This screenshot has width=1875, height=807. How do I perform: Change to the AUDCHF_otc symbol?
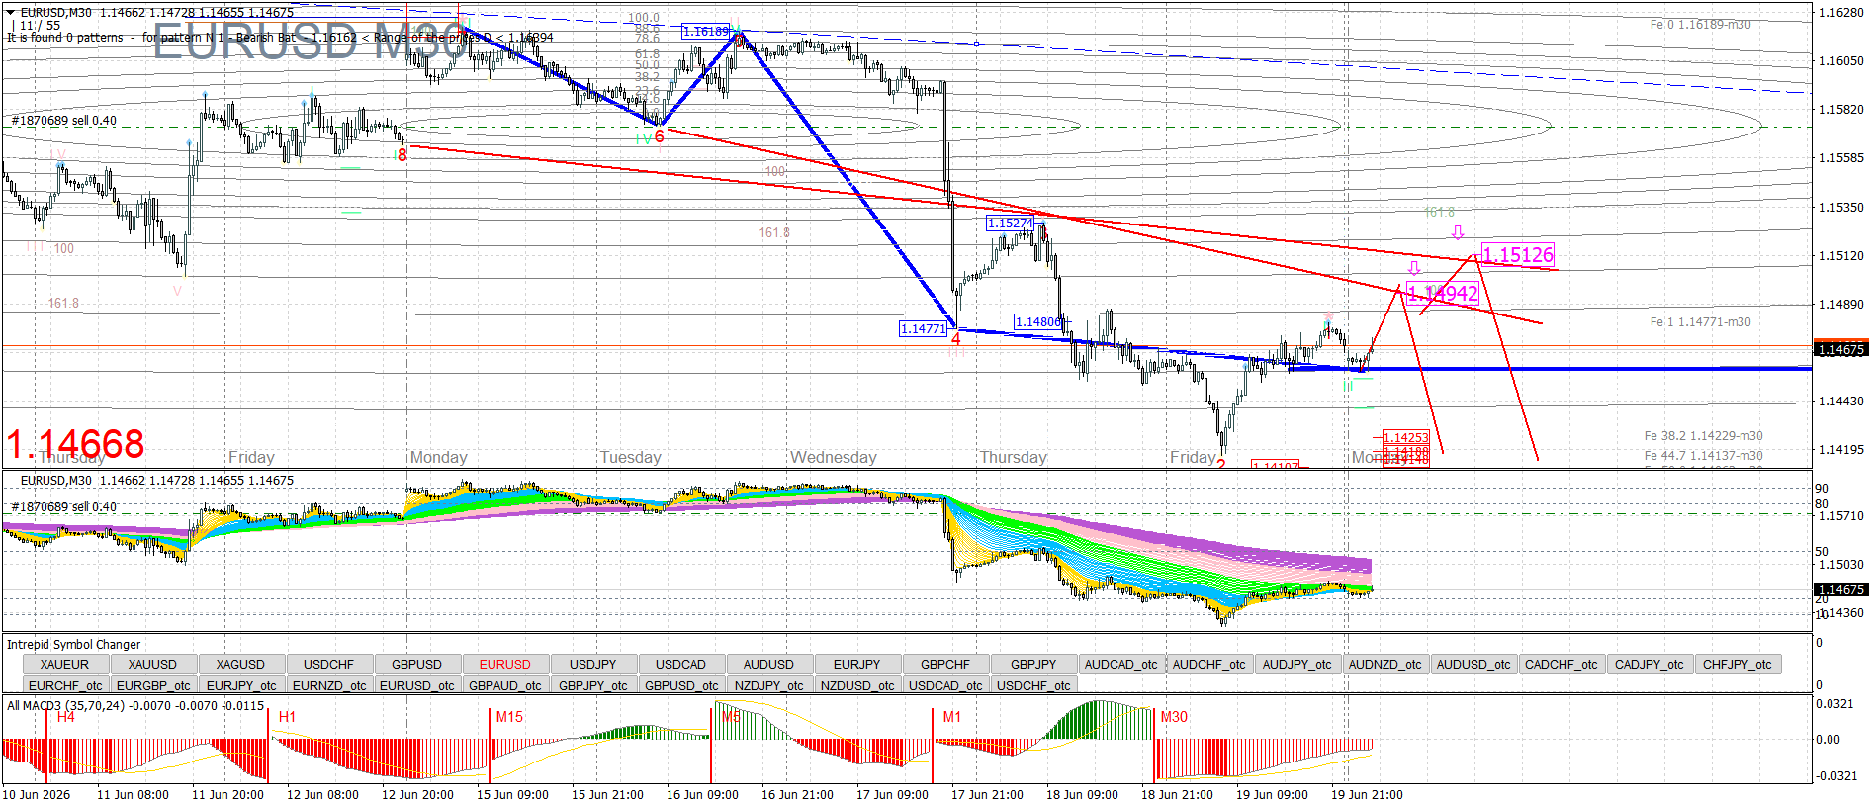tap(1209, 665)
